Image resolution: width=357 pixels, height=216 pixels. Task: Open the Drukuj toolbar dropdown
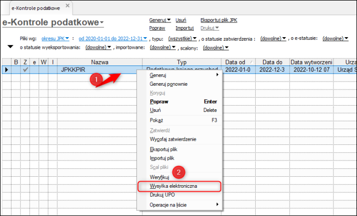(210, 28)
